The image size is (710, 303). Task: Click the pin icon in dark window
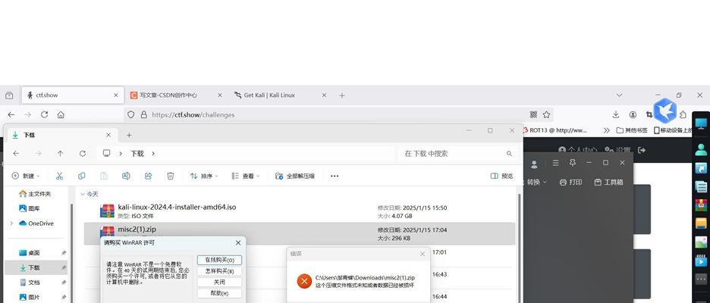click(x=573, y=162)
